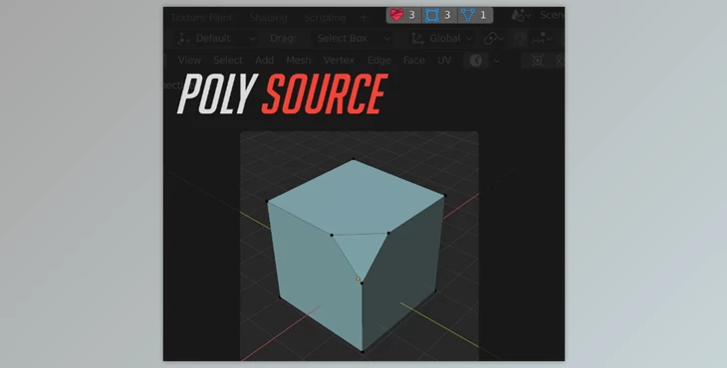Open the UV menu
This screenshot has width=727, height=368.
click(444, 61)
